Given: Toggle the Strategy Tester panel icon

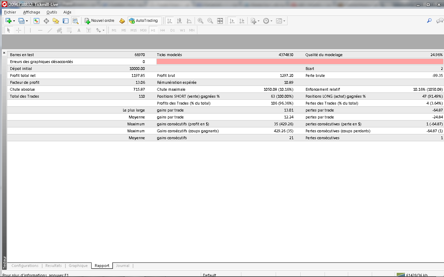Looking at the screenshot, I should [75, 21].
